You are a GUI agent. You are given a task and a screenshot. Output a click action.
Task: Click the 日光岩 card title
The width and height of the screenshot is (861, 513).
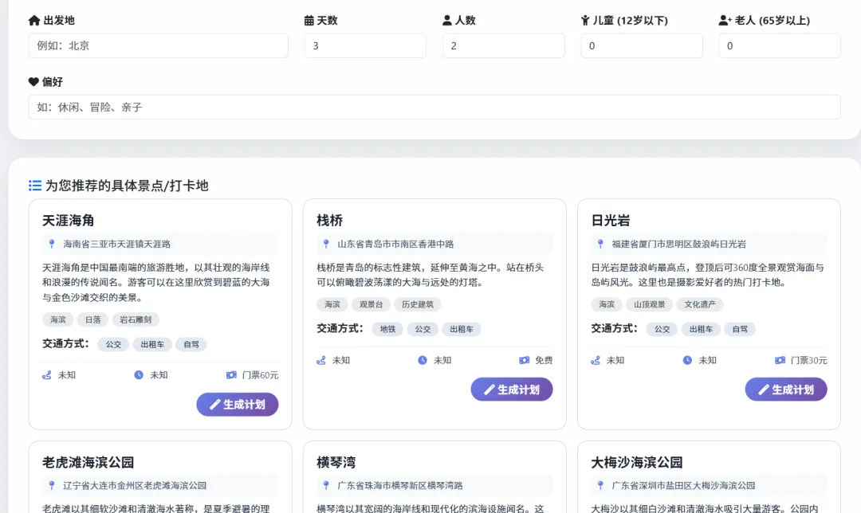point(610,221)
